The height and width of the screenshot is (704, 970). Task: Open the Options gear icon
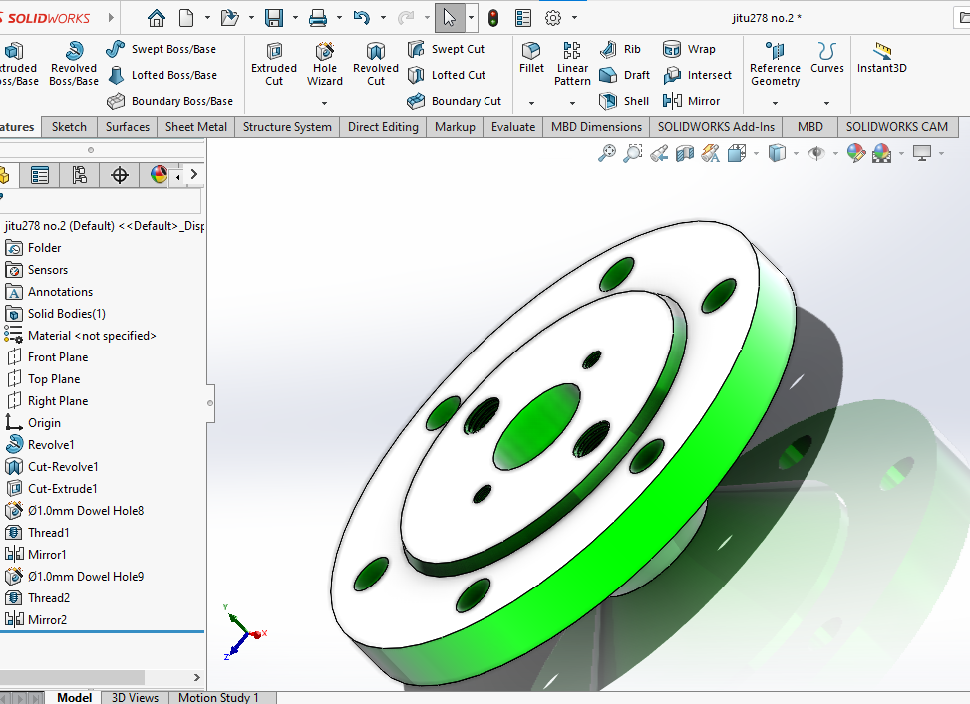coord(553,18)
